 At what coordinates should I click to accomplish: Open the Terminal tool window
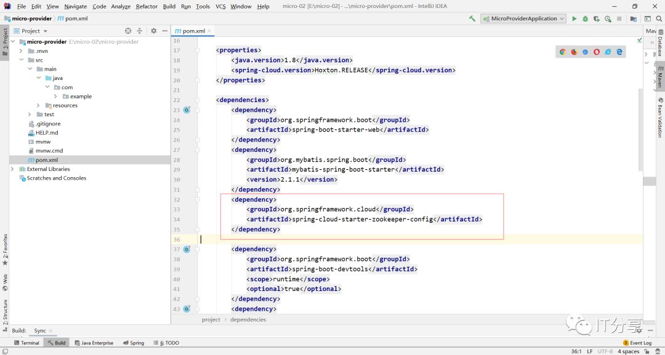26,343
